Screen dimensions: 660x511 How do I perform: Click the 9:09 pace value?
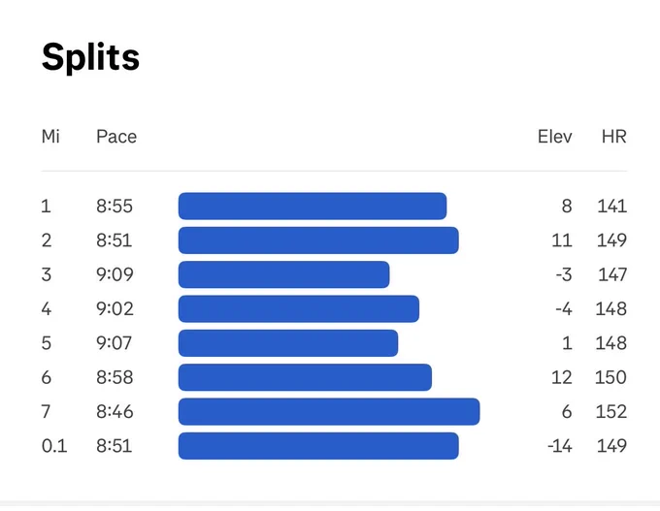[115, 274]
